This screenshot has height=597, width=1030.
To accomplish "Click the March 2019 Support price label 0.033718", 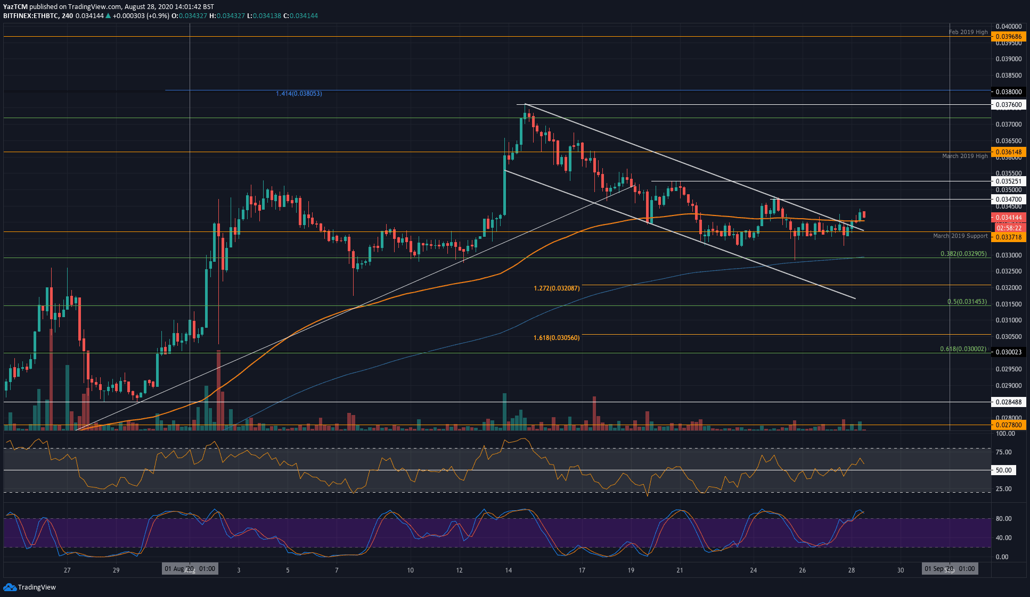I will pos(1009,237).
